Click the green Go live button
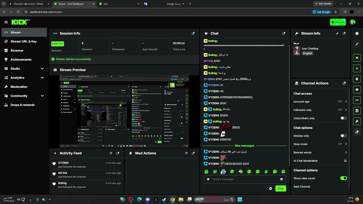The width and height of the screenshot is (363, 204). pyautogui.click(x=338, y=22)
